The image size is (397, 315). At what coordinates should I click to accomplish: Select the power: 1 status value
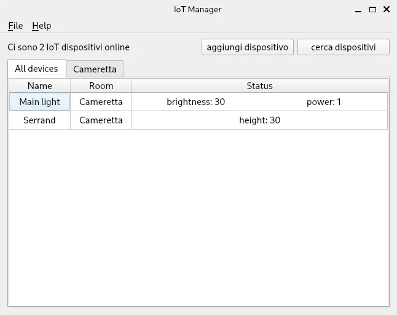pos(323,102)
